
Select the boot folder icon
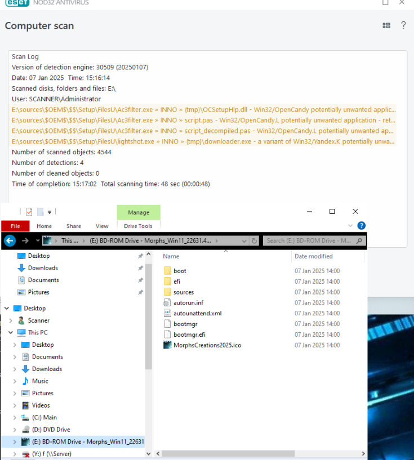tap(167, 271)
